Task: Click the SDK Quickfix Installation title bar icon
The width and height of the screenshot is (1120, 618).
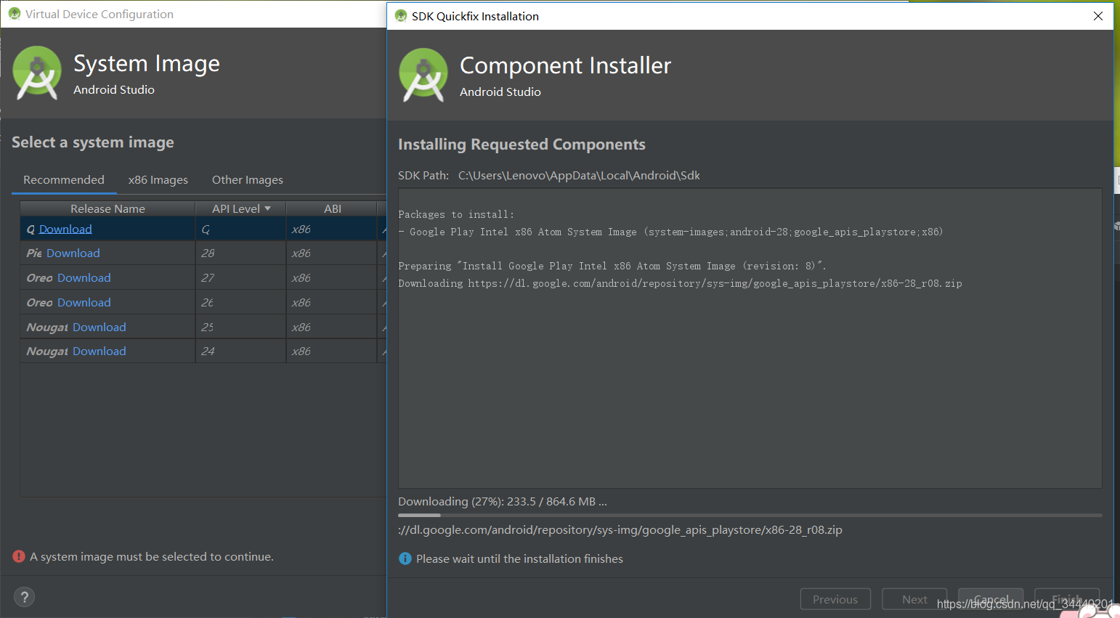Action: click(x=401, y=16)
